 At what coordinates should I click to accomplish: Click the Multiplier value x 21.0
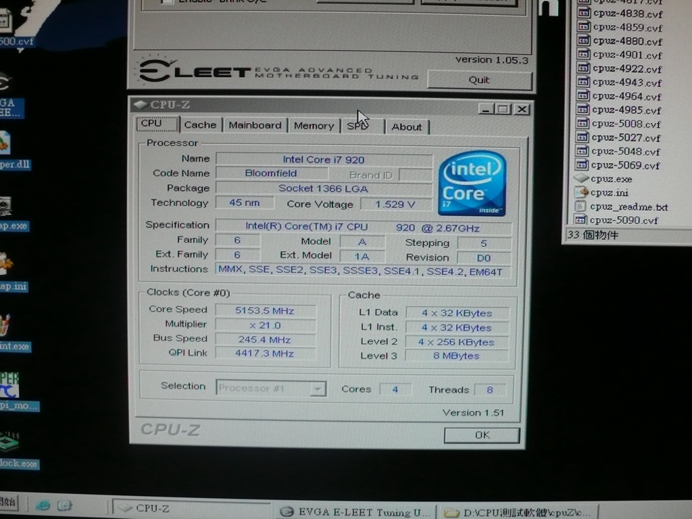click(265, 325)
